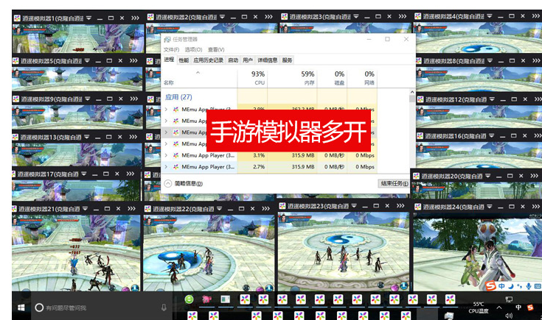The height and width of the screenshot is (320, 542).
Task: Sort by the 名称 column header
Action: (x=199, y=78)
